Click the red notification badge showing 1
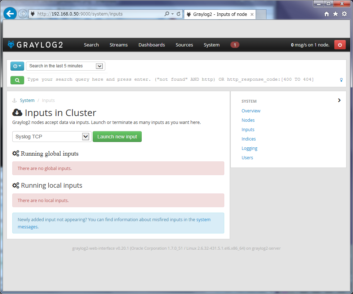The image size is (353, 294). (x=235, y=45)
